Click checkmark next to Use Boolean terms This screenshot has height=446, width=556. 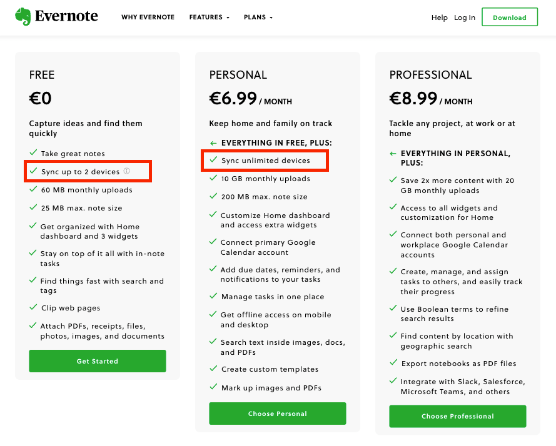tap(393, 309)
